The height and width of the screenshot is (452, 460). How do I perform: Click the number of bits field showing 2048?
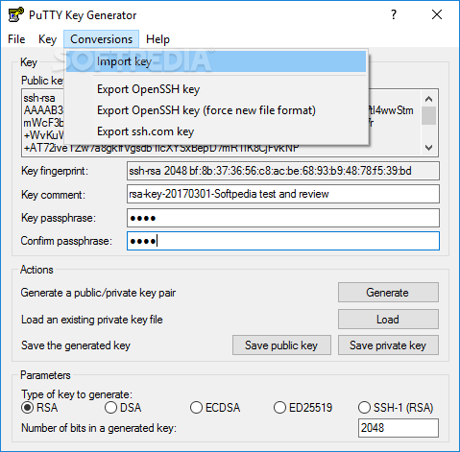coord(399,428)
